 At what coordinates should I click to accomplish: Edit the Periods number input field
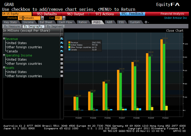tap(20, 18)
